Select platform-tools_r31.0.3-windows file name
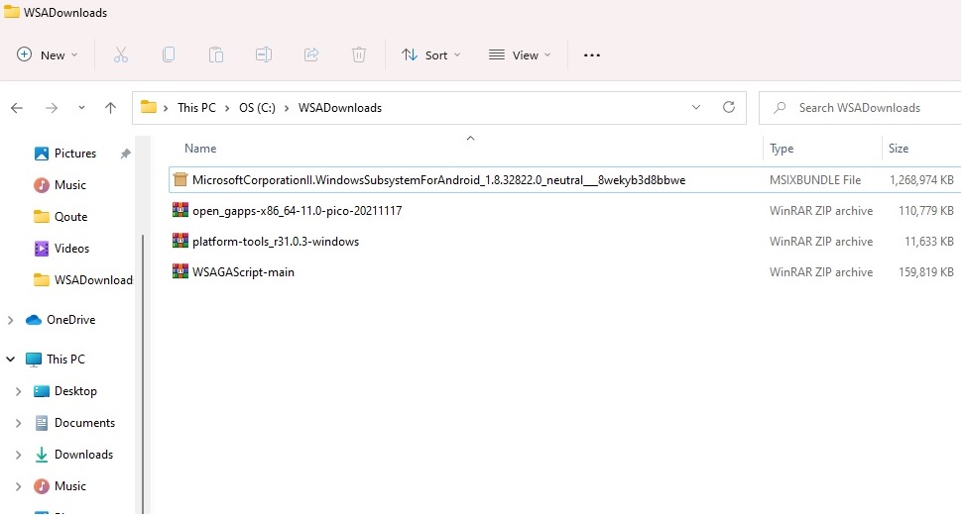The height and width of the screenshot is (516, 962). coord(276,242)
